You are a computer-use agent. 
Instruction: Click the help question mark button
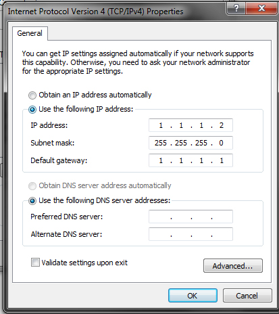pyautogui.click(x=236, y=9)
